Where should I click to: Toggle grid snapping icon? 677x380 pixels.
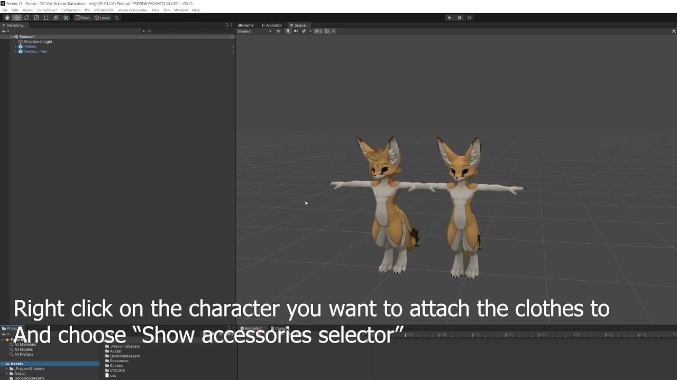(117, 17)
